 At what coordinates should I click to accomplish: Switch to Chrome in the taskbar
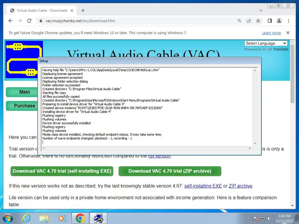point(80,218)
